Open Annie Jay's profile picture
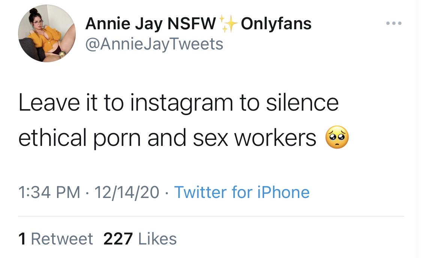Screen dimensions: 422x258 (x=47, y=33)
